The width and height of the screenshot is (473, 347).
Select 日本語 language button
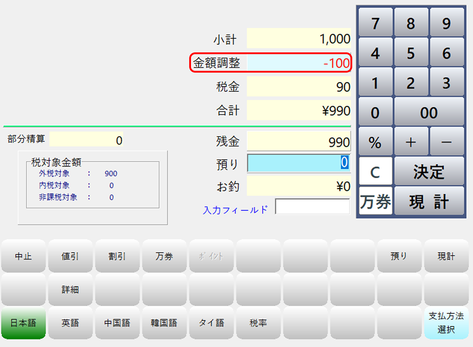(24, 323)
